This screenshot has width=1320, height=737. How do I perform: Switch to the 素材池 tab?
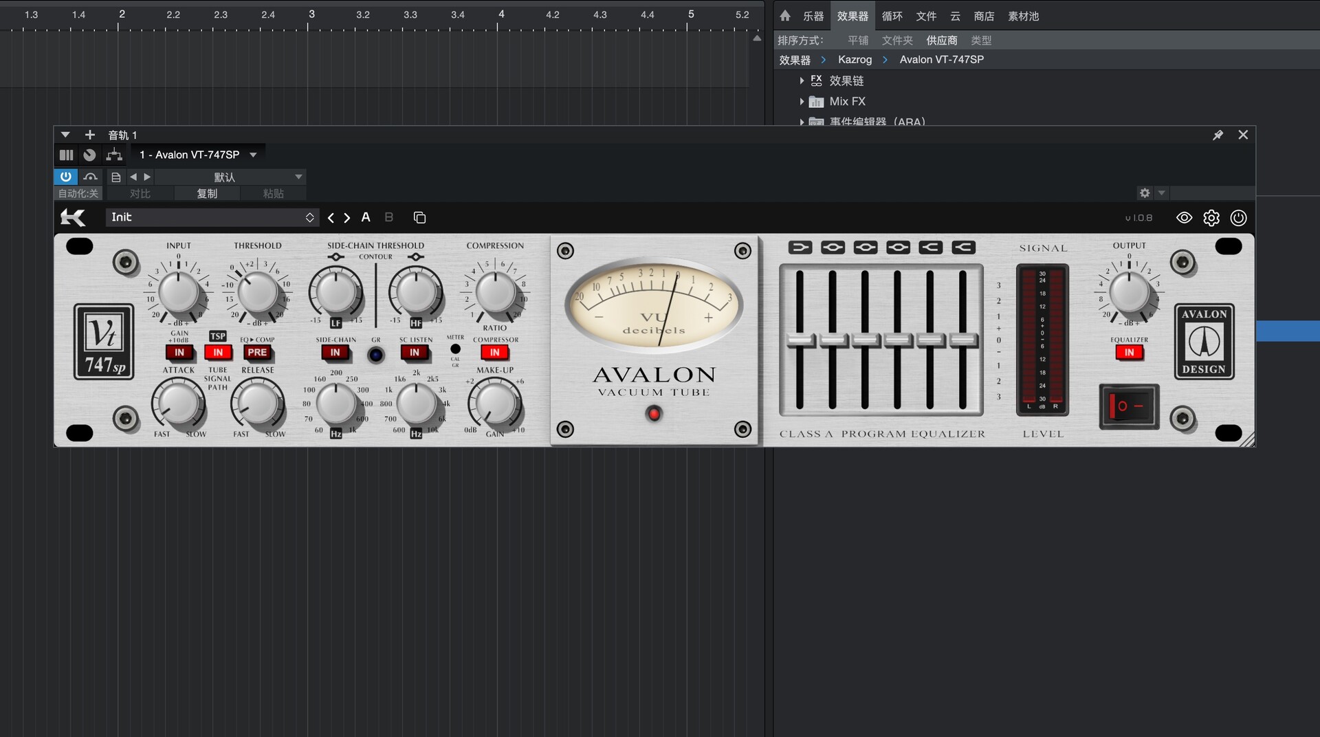click(1023, 16)
